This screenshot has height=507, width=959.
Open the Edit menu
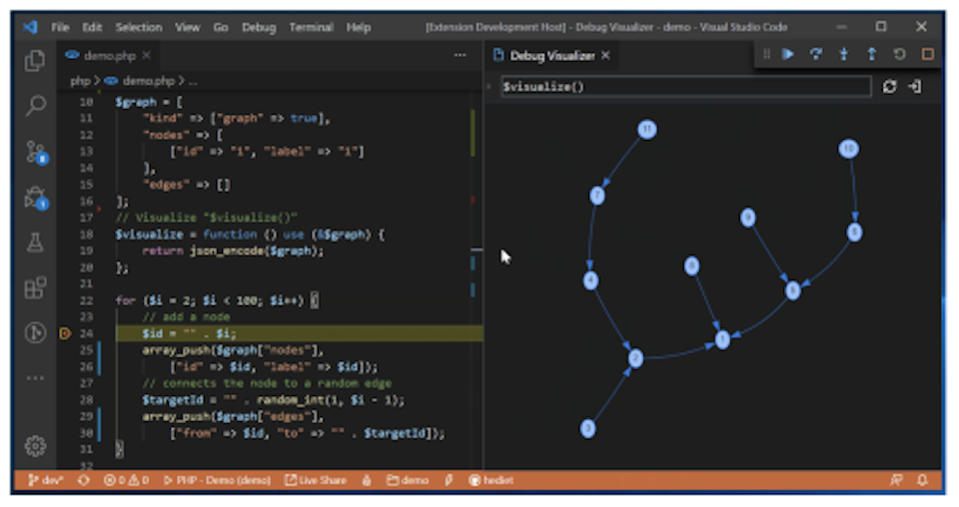(x=92, y=27)
